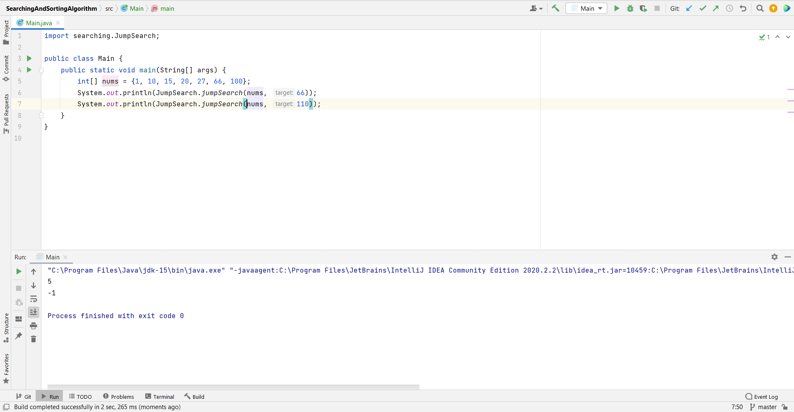Image resolution: width=794 pixels, height=412 pixels.
Task: Click the lock read-only status icon
Action: click(785, 407)
